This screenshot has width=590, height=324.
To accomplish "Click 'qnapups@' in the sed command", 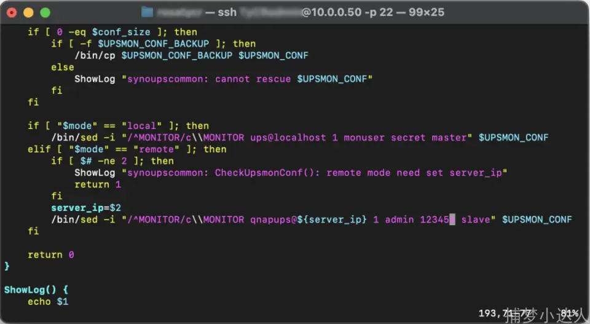I will click(273, 219).
